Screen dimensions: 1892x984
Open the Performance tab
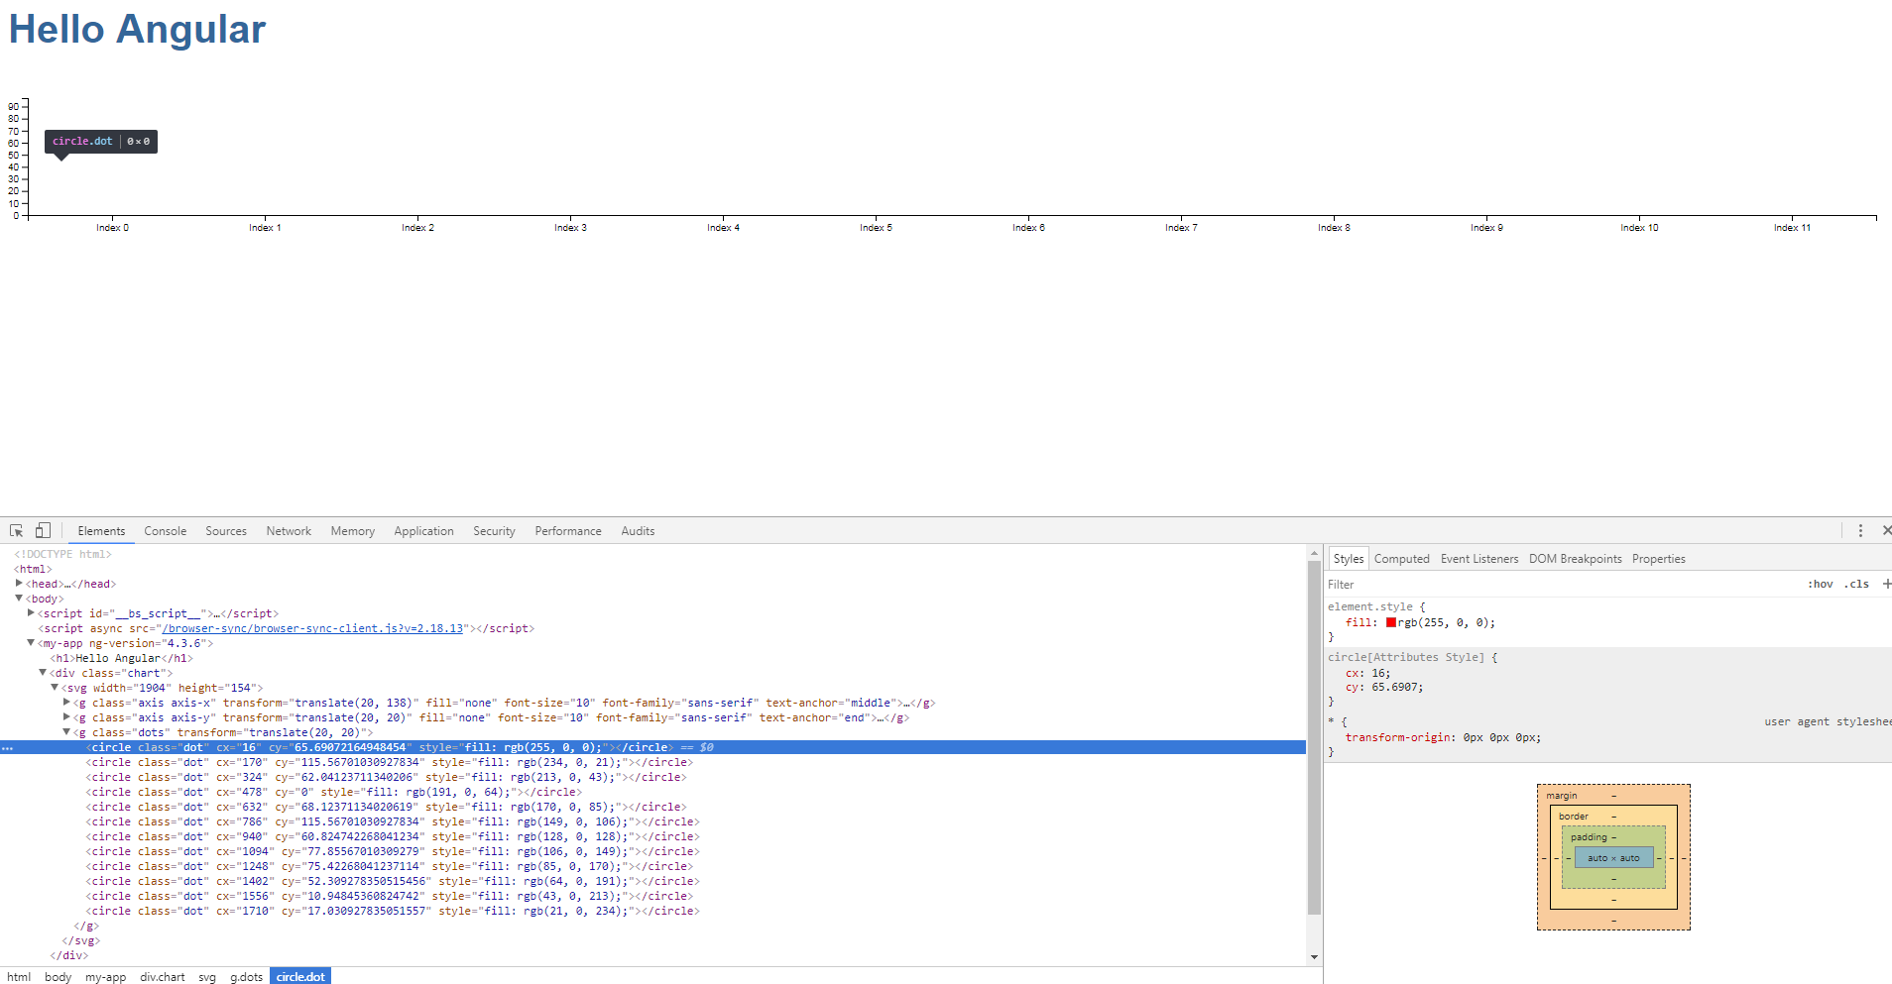tap(568, 531)
